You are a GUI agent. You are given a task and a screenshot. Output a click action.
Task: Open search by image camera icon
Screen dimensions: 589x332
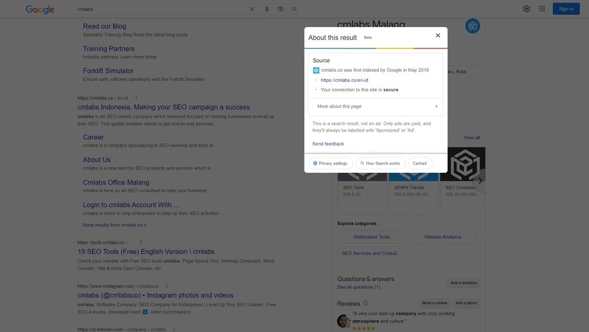[280, 9]
